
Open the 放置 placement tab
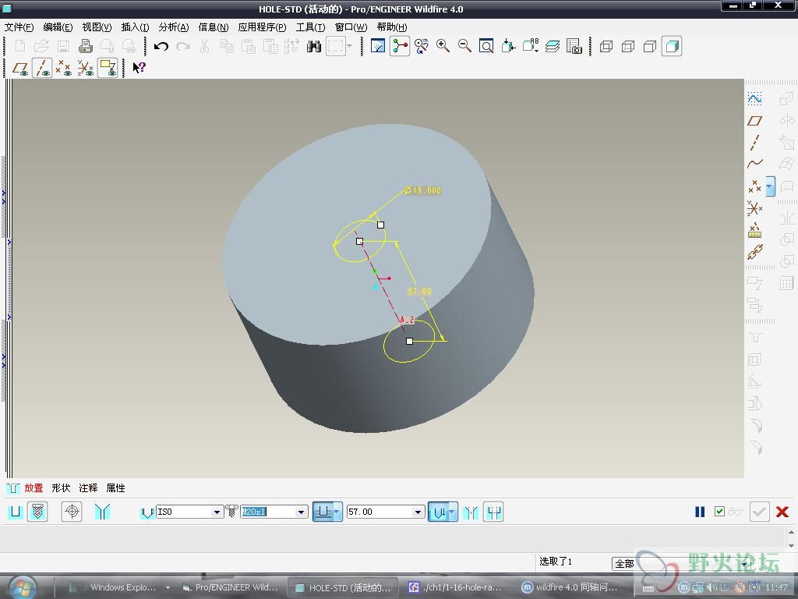click(x=34, y=488)
